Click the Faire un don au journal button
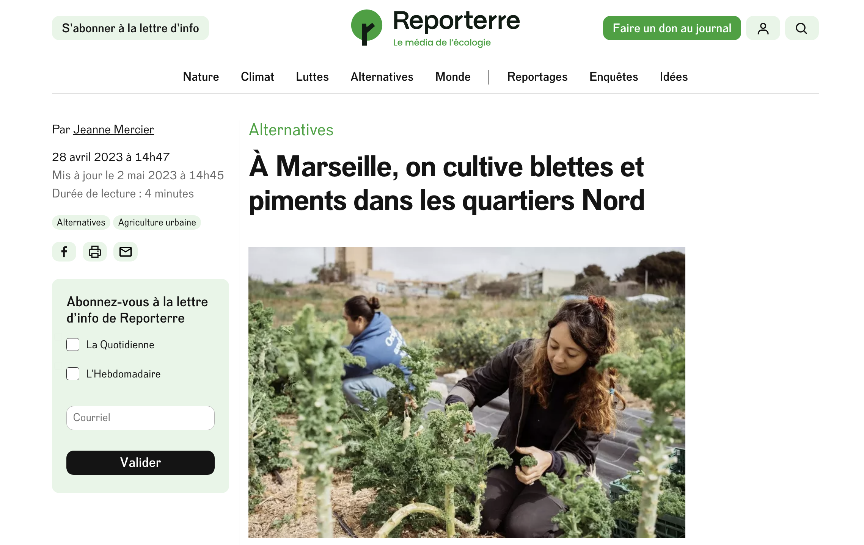Viewport: 864px width, 545px height. coord(672,28)
